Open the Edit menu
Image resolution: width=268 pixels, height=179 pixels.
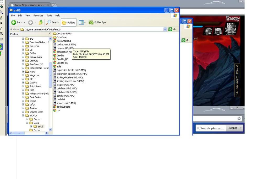pos(20,15)
